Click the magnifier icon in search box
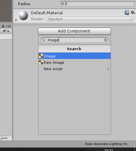 [x=44, y=40]
